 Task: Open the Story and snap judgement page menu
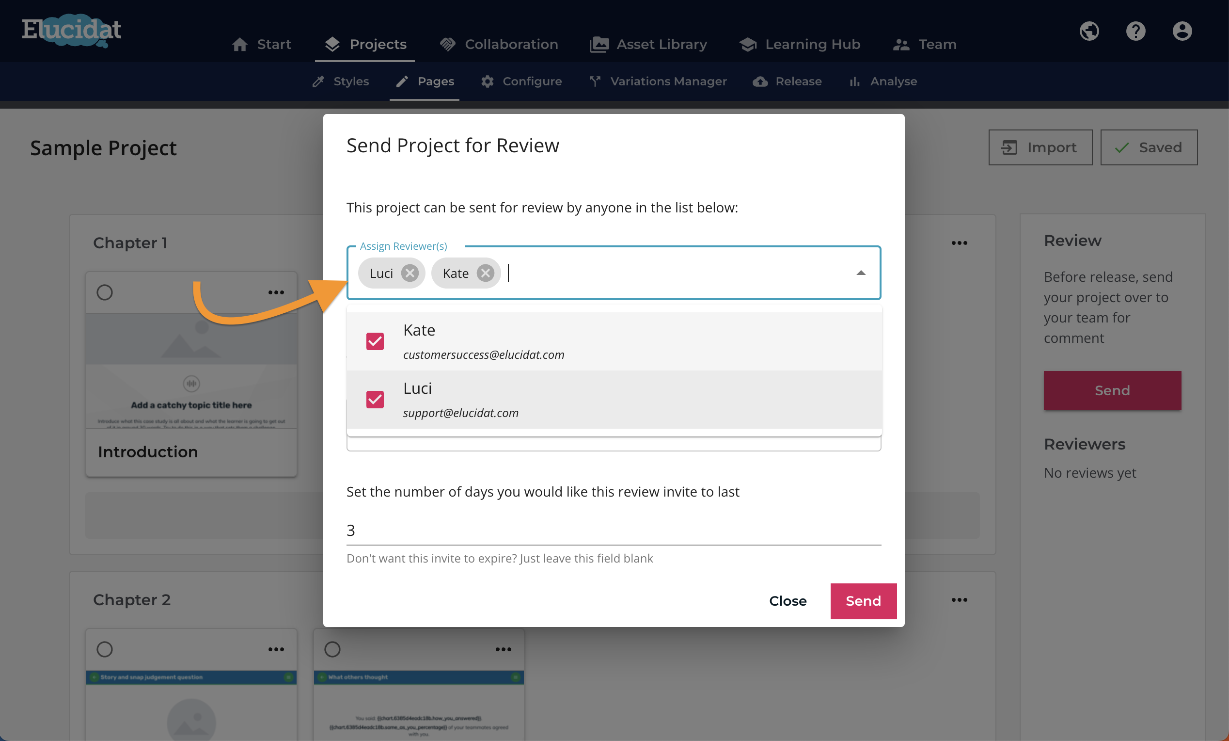tap(276, 649)
